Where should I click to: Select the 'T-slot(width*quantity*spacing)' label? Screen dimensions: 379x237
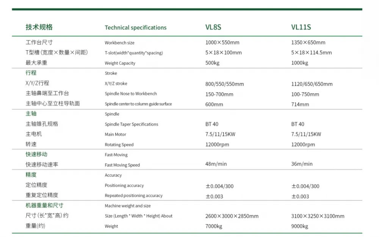[134, 53]
